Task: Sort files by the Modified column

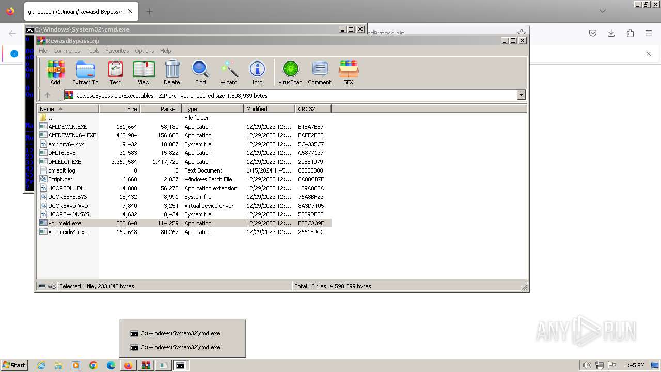Action: click(269, 109)
